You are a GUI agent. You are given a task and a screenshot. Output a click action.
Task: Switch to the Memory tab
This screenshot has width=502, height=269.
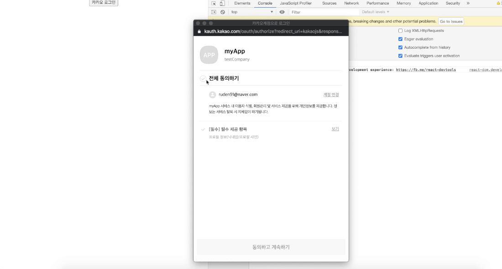point(404,3)
